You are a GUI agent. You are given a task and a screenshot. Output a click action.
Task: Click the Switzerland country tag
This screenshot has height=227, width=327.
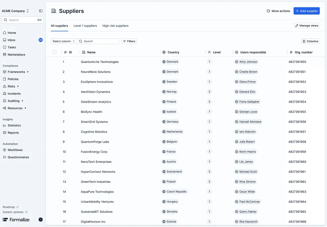coord(172,172)
